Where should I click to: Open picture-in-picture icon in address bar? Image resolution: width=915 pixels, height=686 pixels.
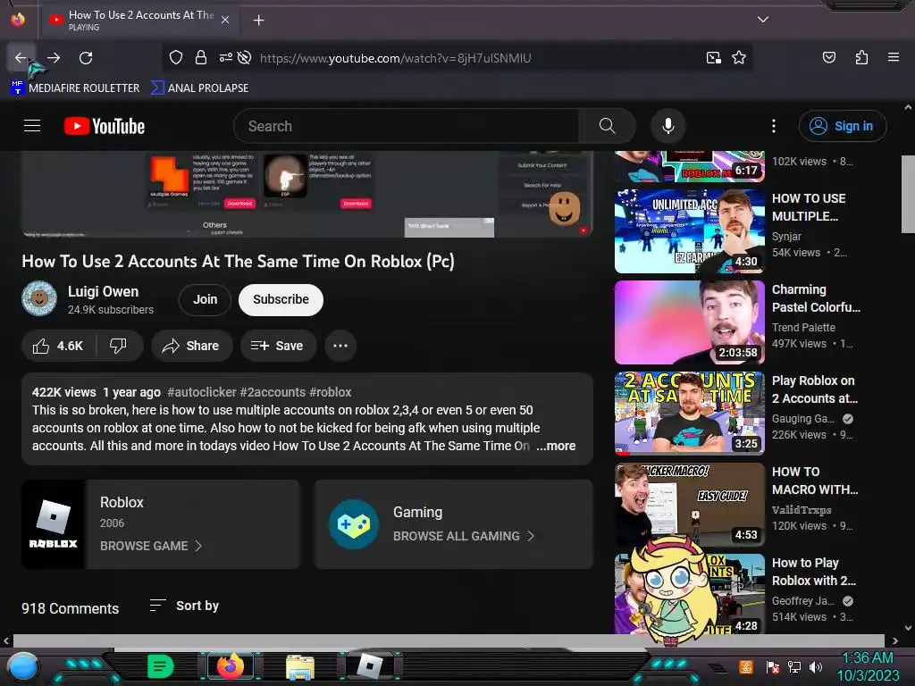point(714,58)
